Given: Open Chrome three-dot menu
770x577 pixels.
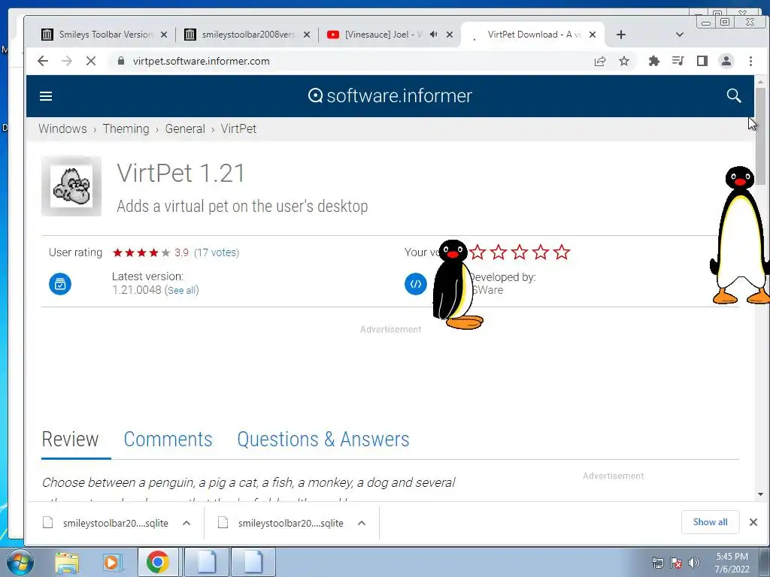Looking at the screenshot, I should click(750, 61).
